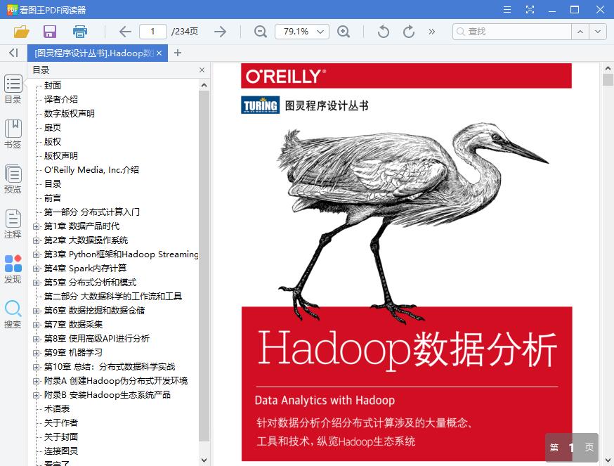Open the 预览 thumbnails panel

(13, 179)
